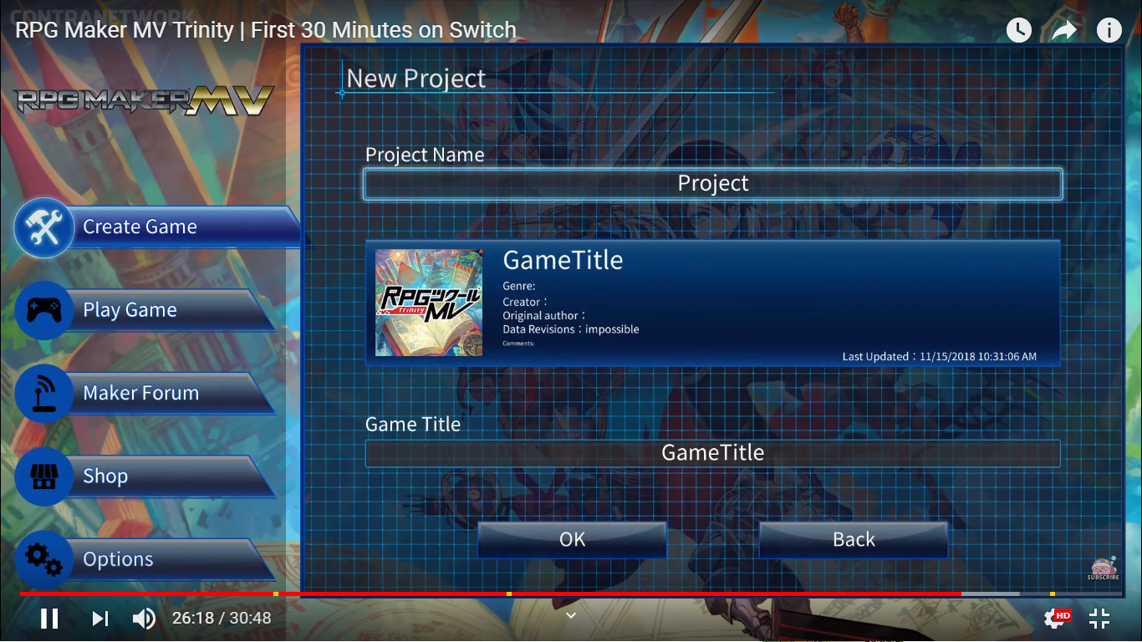Click the Genre label in project card
The width and height of the screenshot is (1142, 642).
519,286
